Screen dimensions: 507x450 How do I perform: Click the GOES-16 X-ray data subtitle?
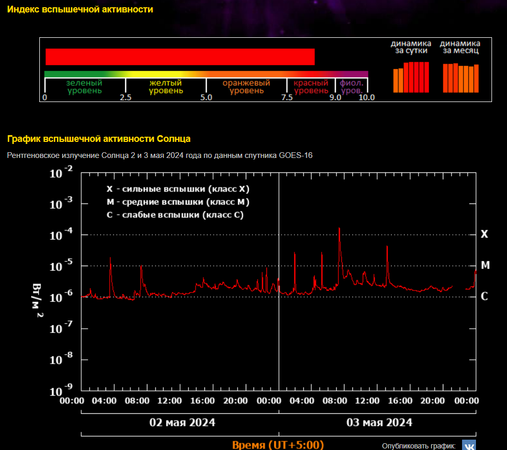(x=160, y=155)
